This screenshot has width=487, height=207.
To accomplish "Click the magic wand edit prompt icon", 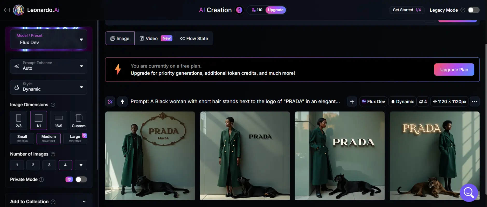I will (x=110, y=102).
